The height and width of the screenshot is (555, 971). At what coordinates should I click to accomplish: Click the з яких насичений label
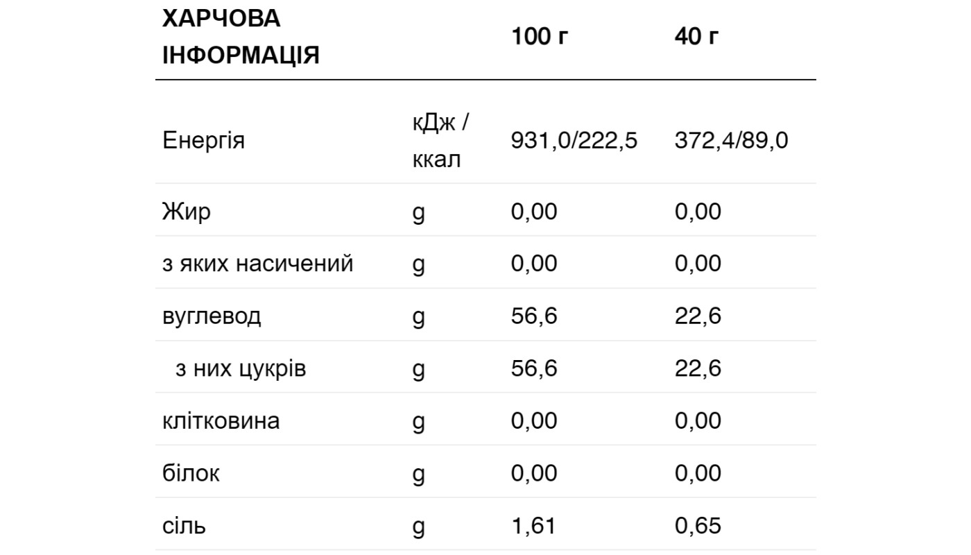pos(257,264)
